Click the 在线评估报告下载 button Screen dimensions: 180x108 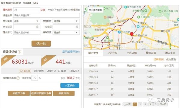(x=41, y=93)
